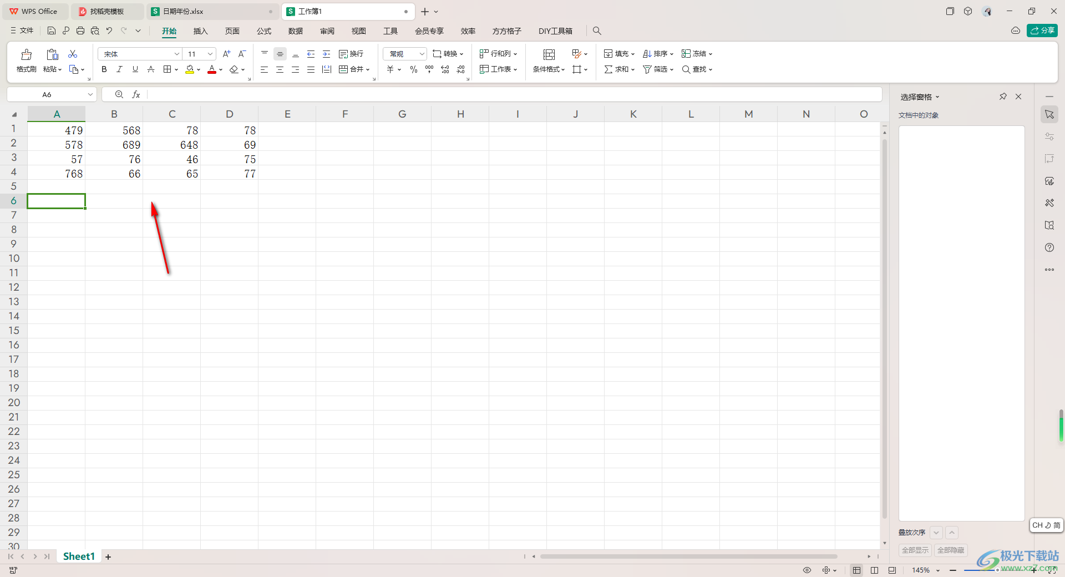
Task: Click the print icon in quick access bar
Action: click(80, 31)
